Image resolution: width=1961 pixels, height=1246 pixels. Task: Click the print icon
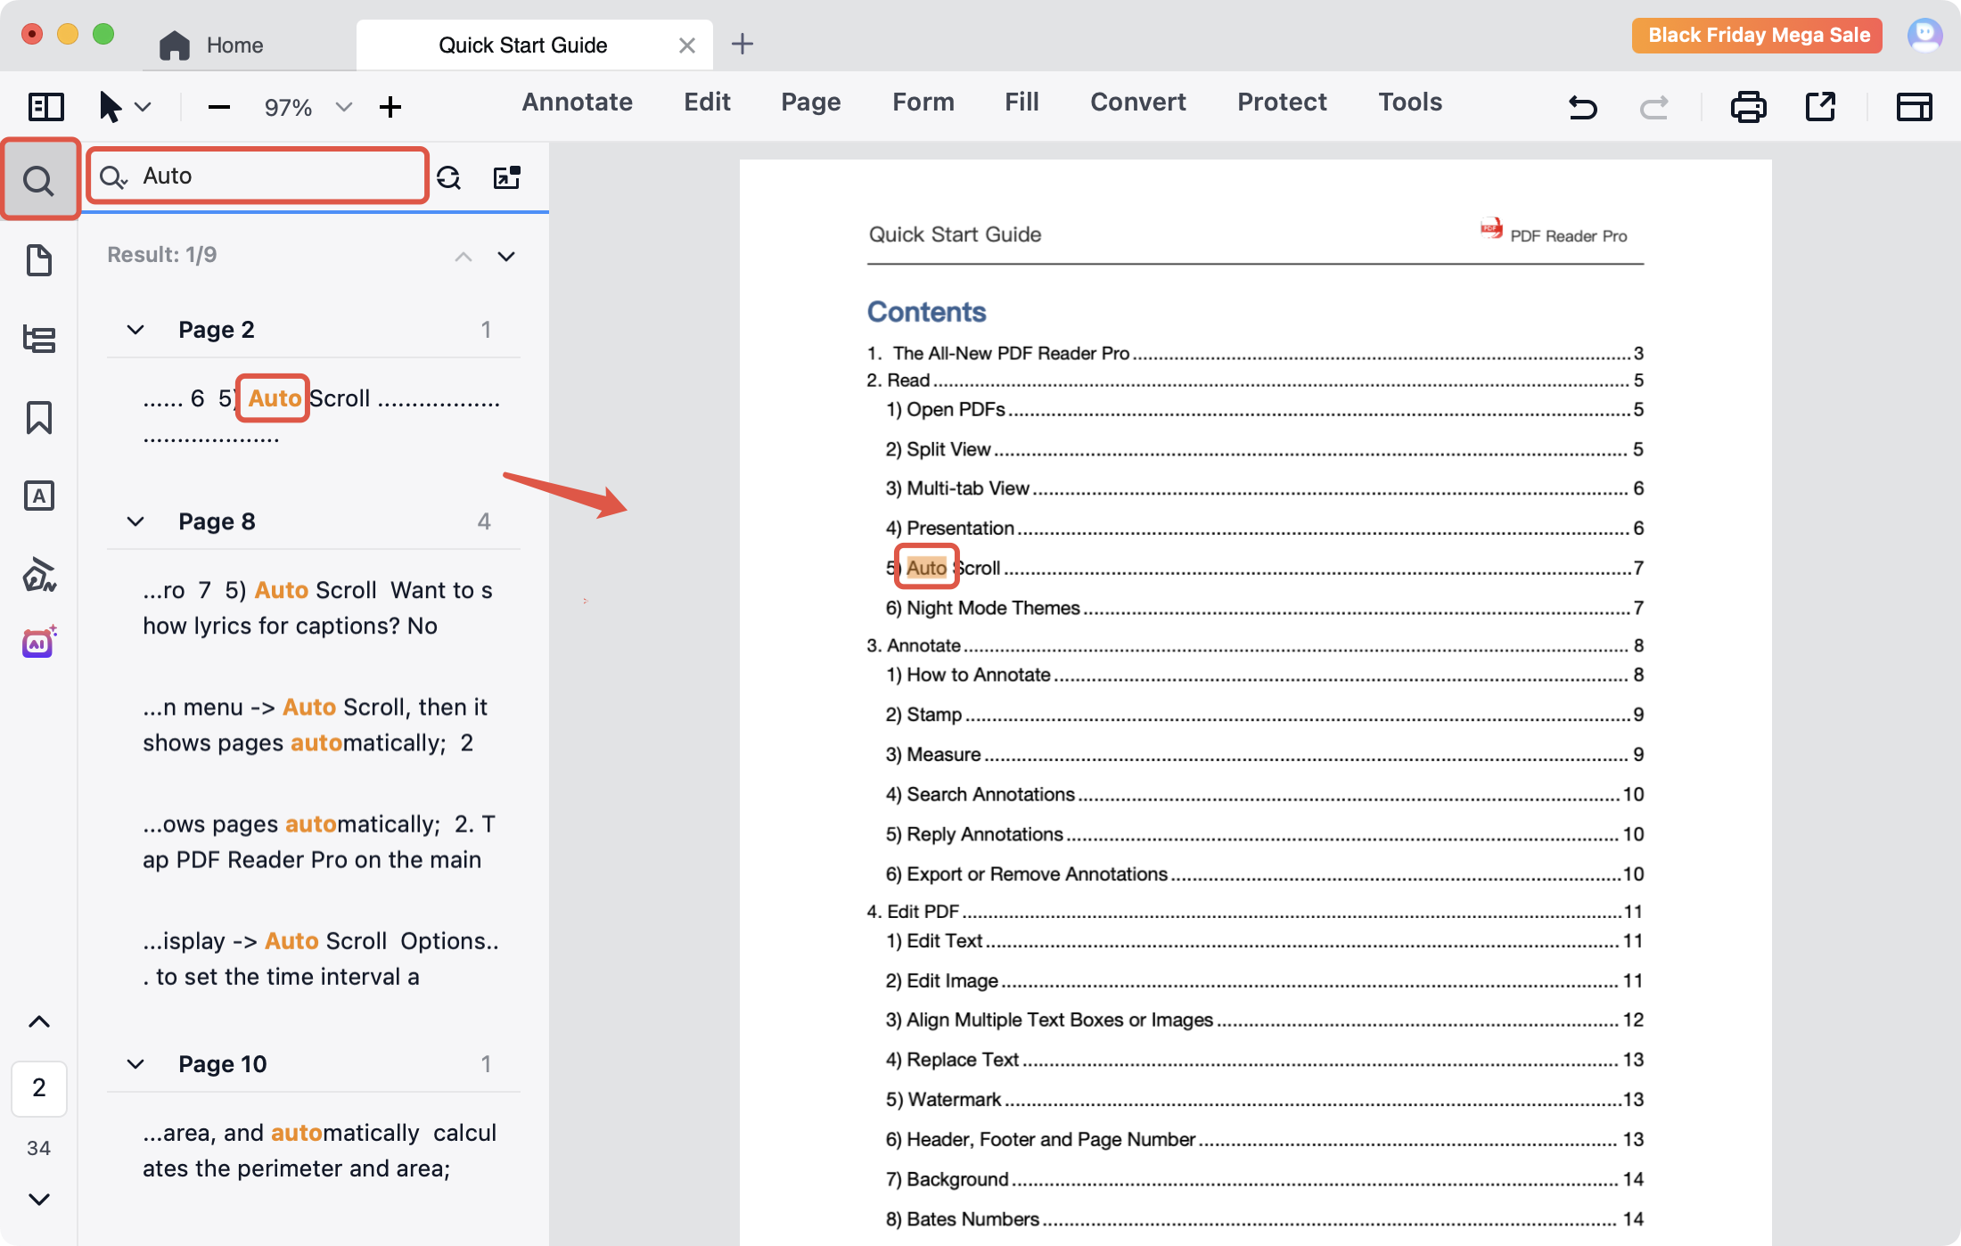point(1748,107)
